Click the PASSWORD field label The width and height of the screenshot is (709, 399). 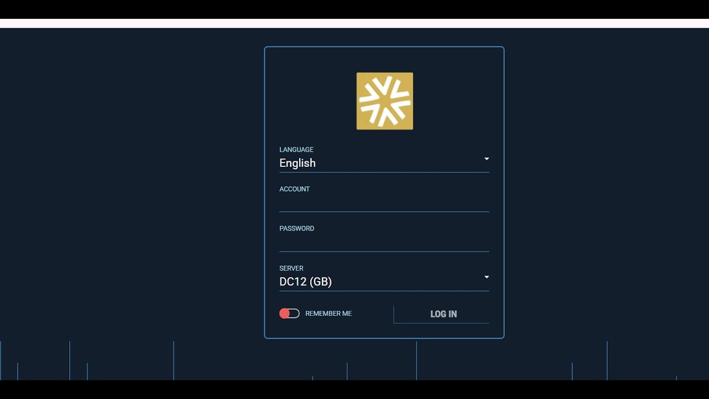click(x=297, y=228)
